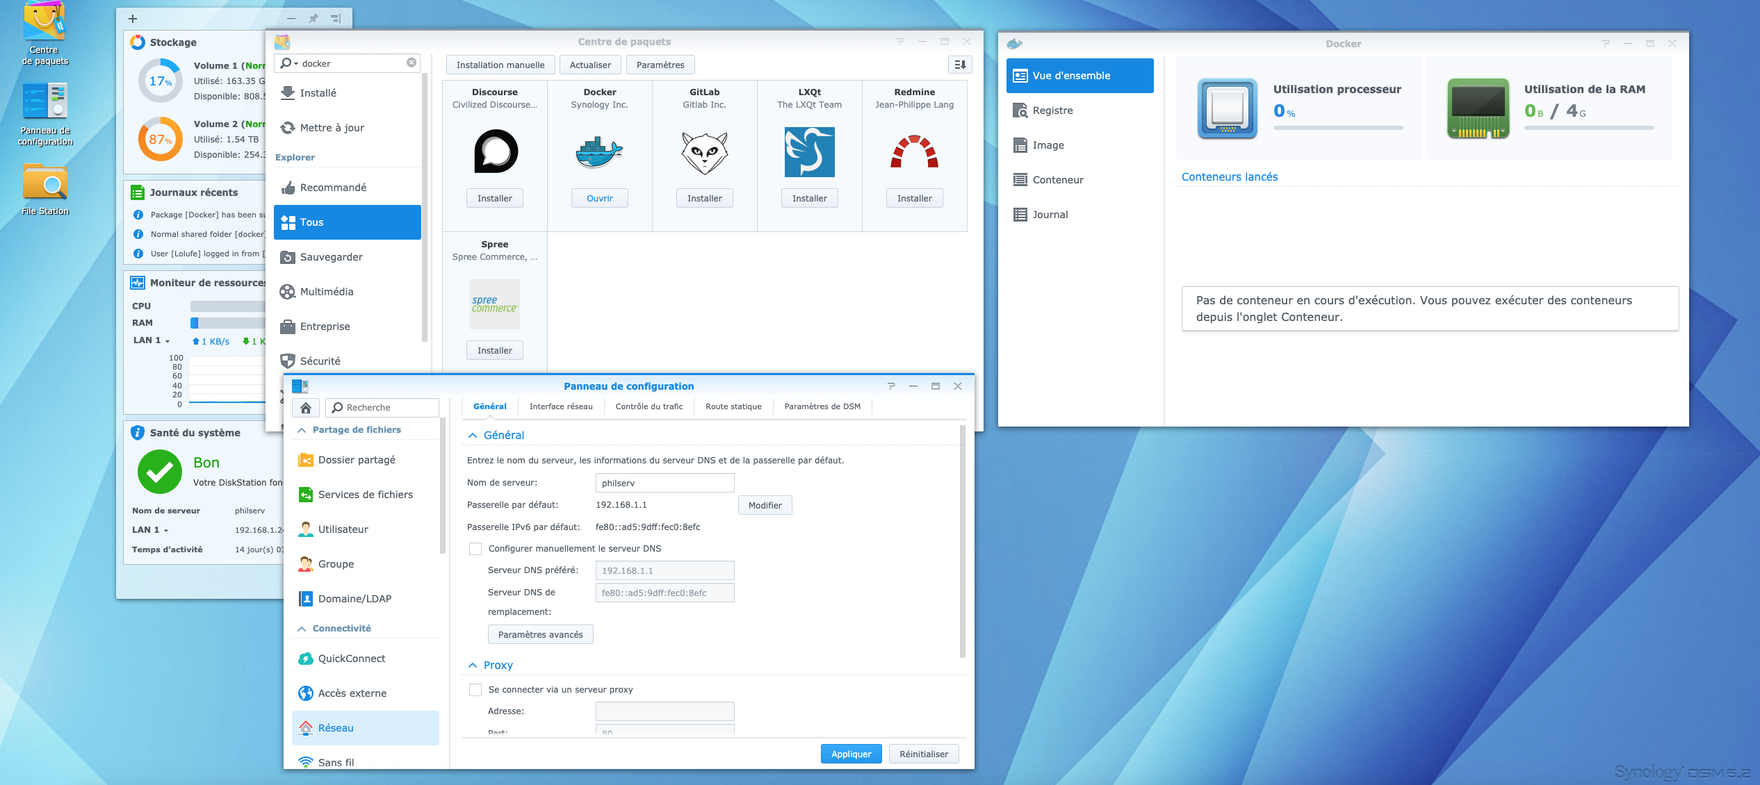Open the LAN 1 dropdown in resource monitor
1760x785 pixels.
pyautogui.click(x=167, y=341)
